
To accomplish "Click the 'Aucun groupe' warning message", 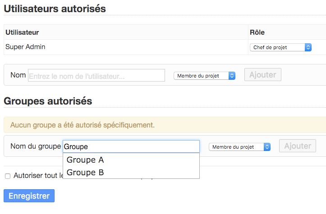I will pos(83,125).
